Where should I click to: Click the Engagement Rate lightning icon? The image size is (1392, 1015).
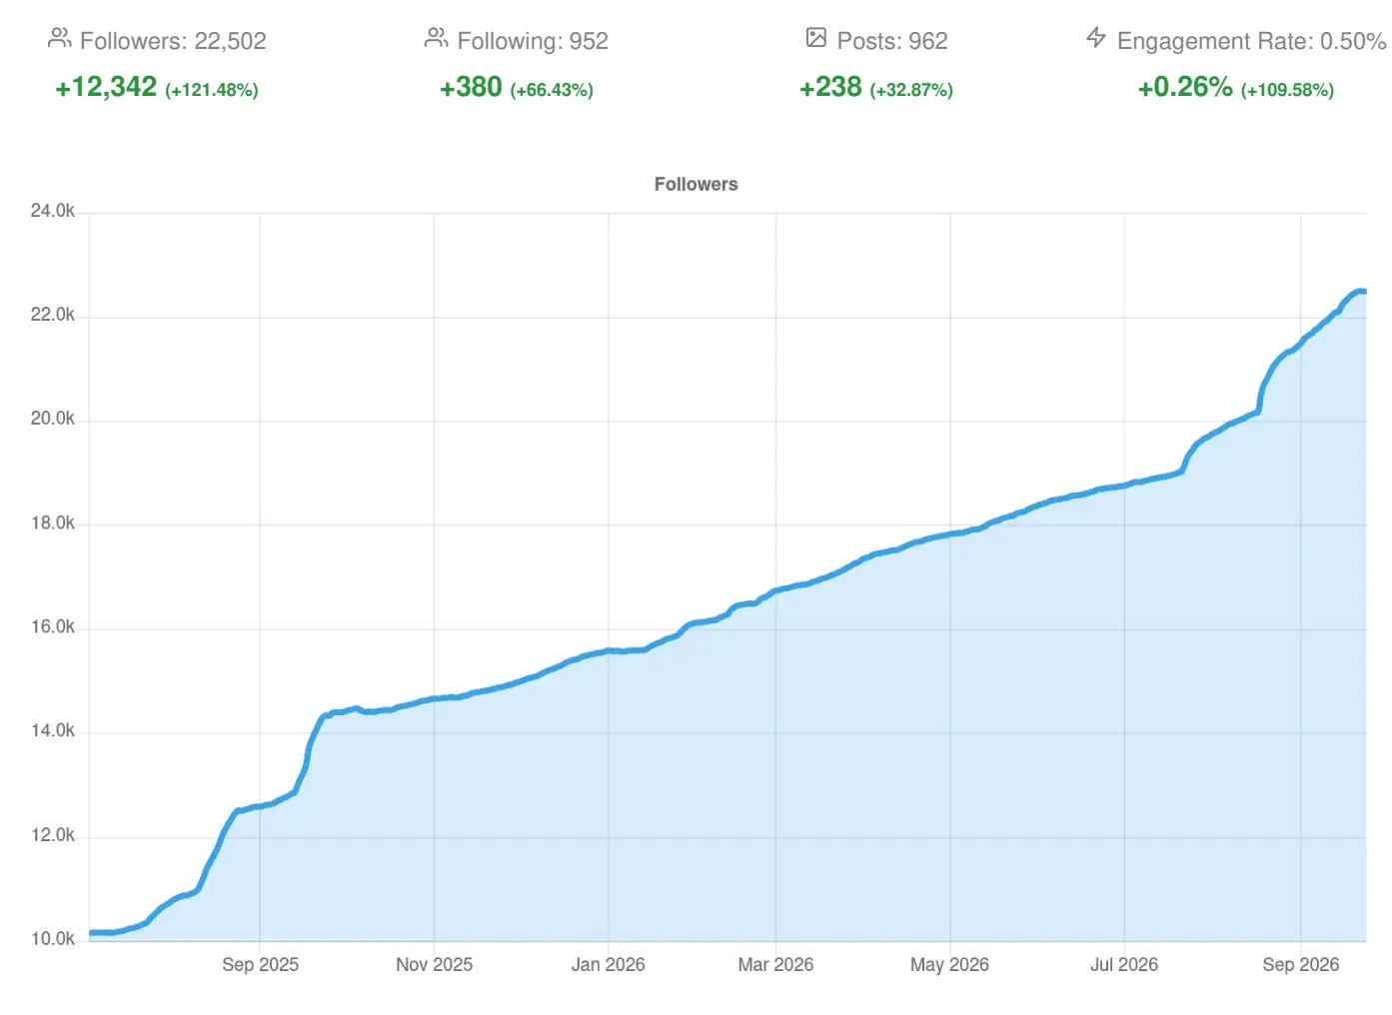point(1096,38)
